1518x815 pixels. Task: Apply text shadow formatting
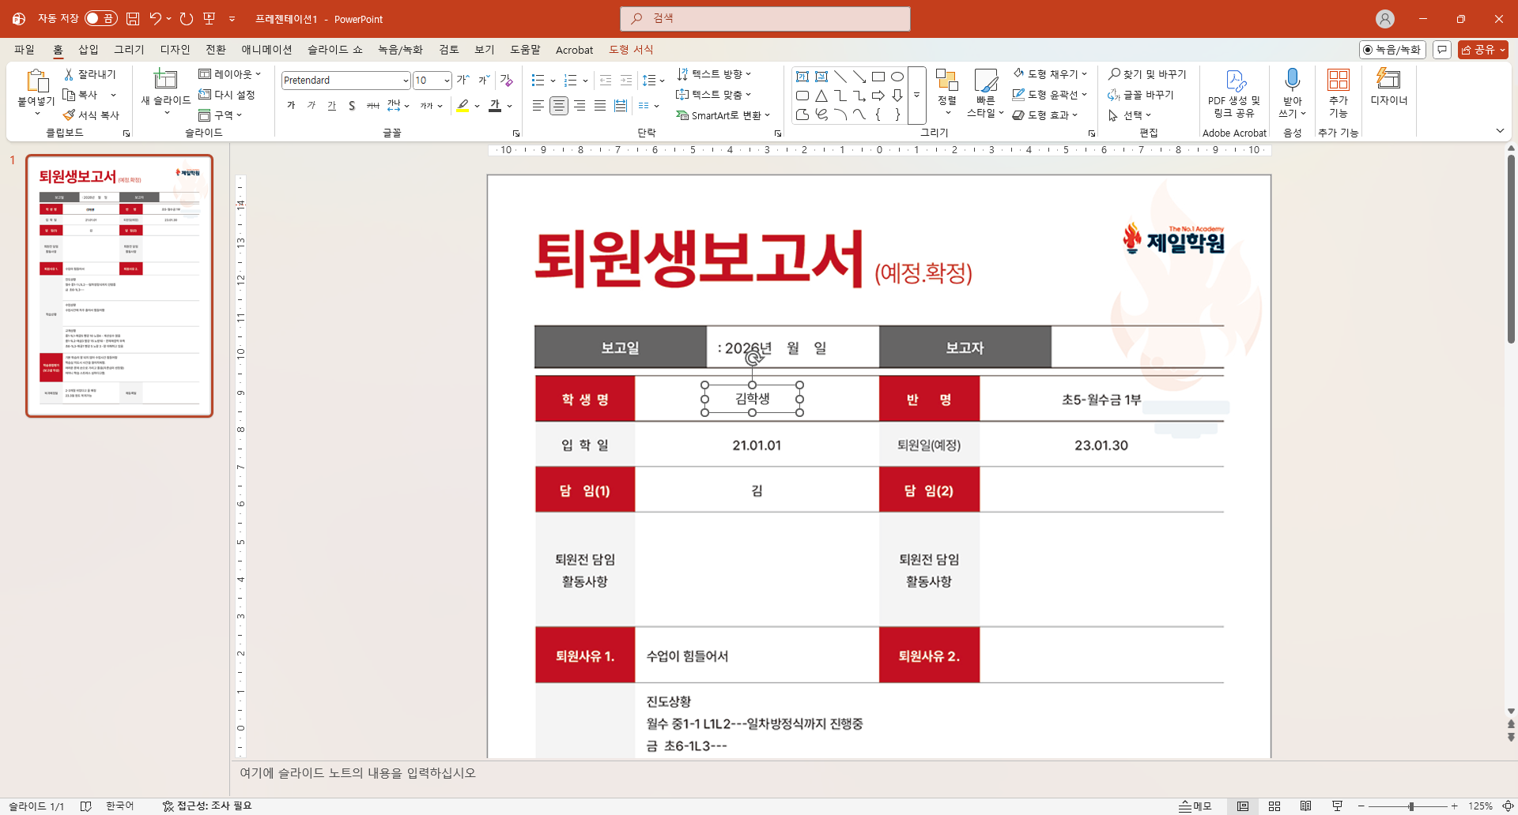pyautogui.click(x=352, y=106)
